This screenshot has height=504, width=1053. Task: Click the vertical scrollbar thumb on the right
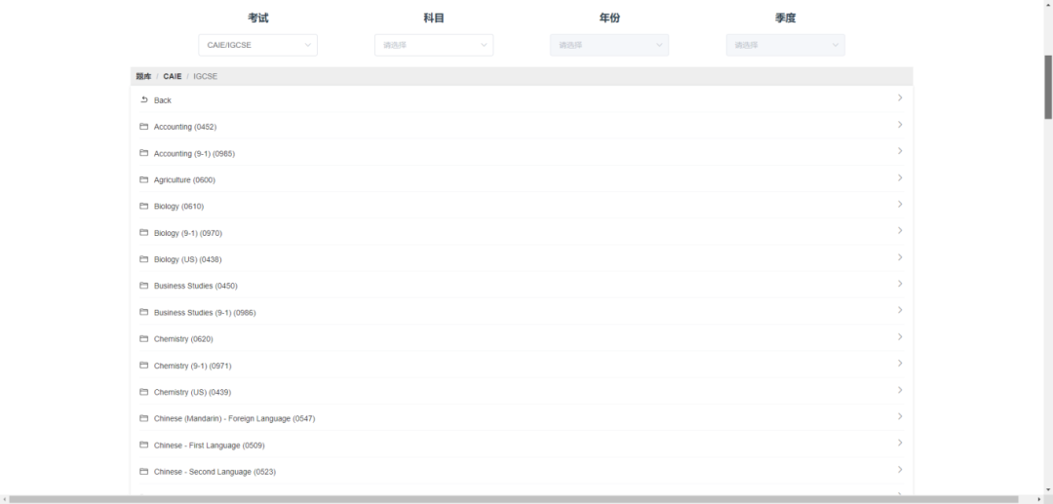pos(1048,87)
